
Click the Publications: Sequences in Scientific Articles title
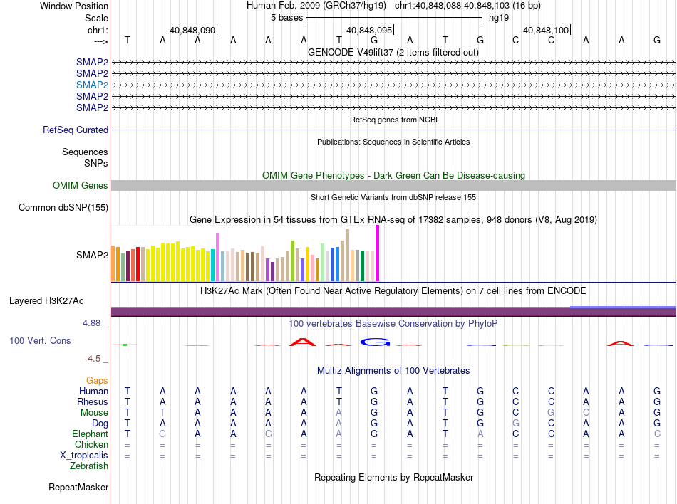pos(393,142)
